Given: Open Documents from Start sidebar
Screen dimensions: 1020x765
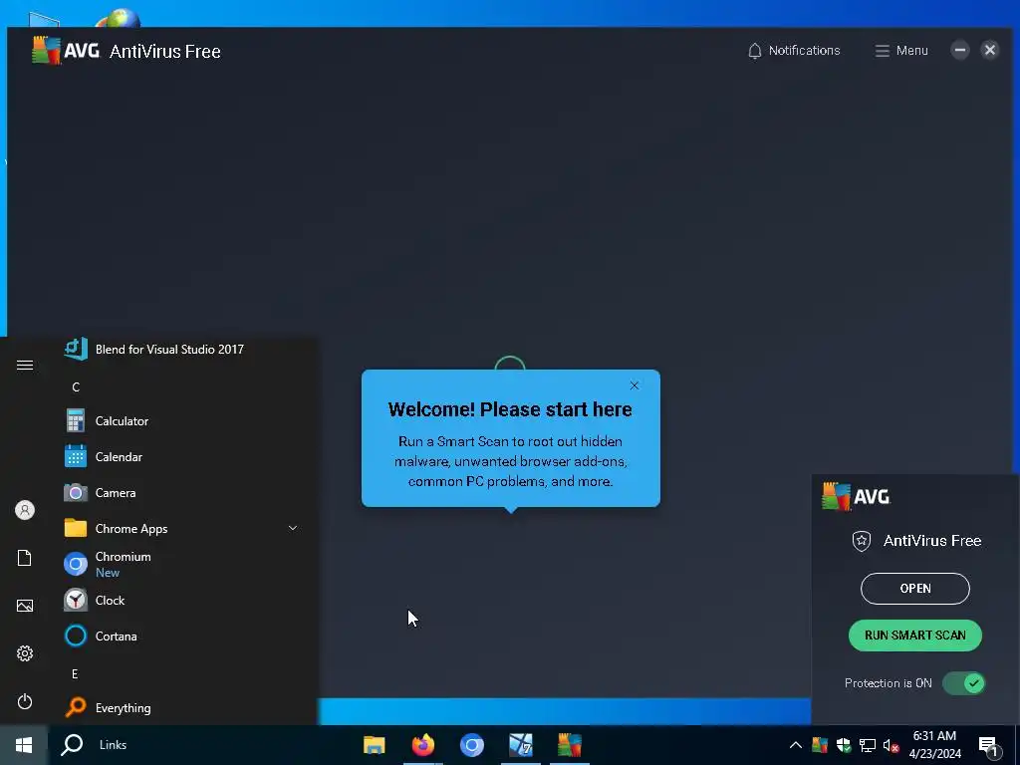Looking at the screenshot, I should [25, 558].
